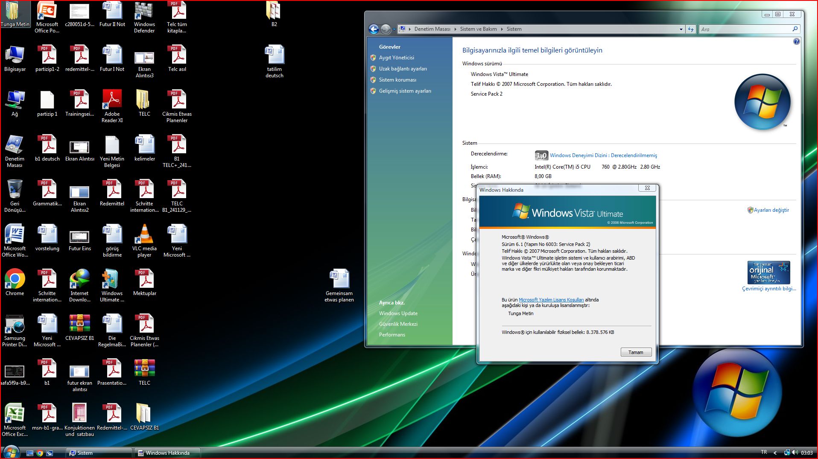The width and height of the screenshot is (818, 459).
Task: Click Denetim Masası in breadcrumb
Action: coord(432,29)
